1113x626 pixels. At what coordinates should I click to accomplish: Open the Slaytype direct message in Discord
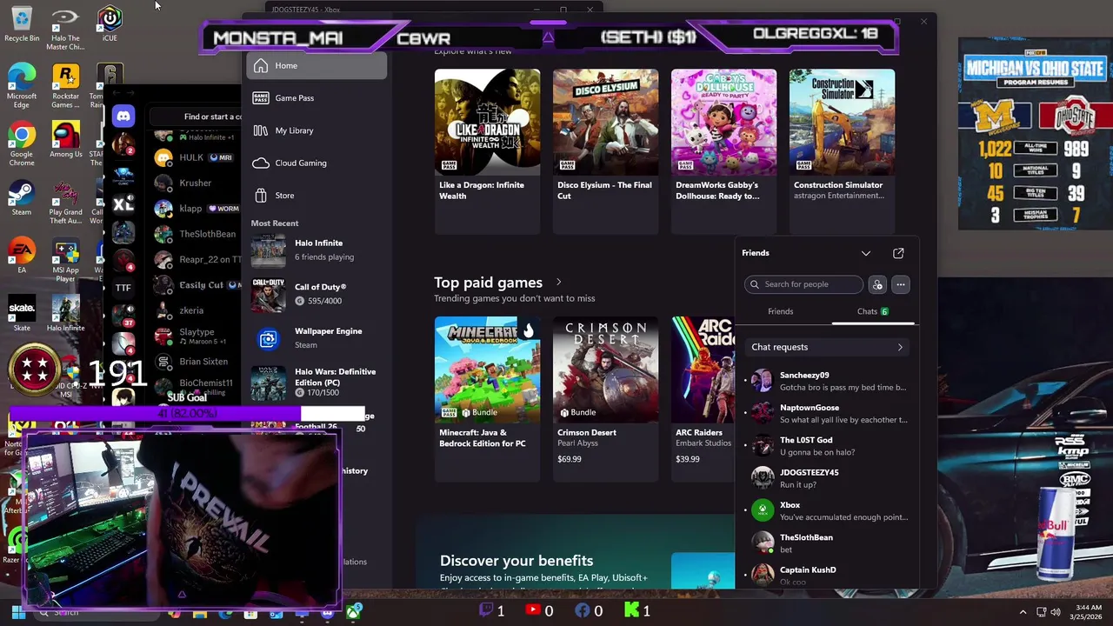(x=197, y=336)
